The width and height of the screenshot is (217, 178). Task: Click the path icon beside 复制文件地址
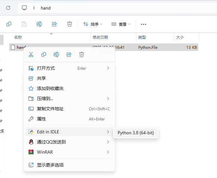pos(31,109)
